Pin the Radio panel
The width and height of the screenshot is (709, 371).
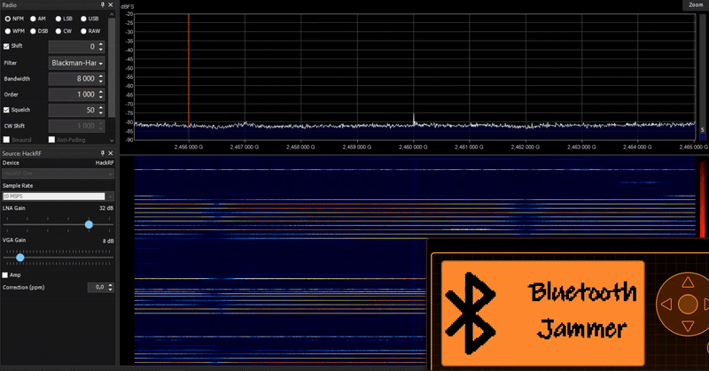pyautogui.click(x=102, y=4)
